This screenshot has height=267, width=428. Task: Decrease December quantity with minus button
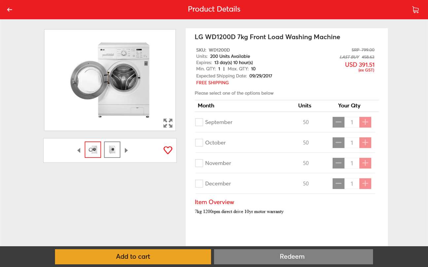(x=339, y=184)
